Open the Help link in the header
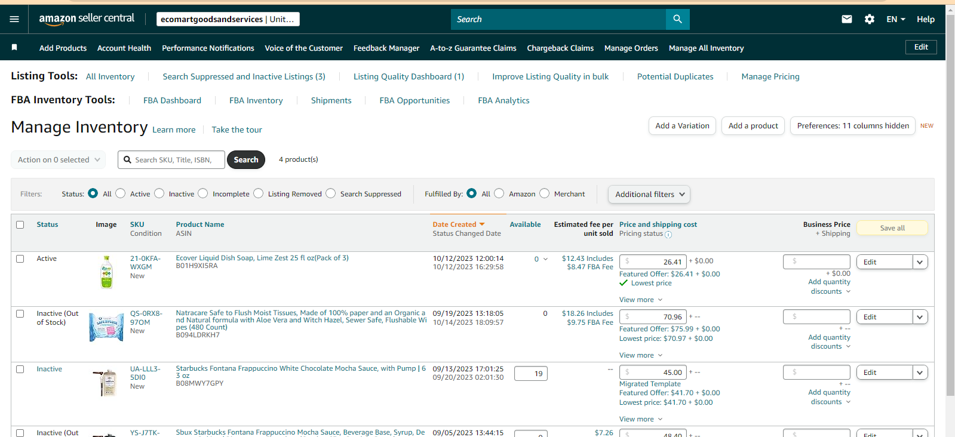 pyautogui.click(x=926, y=19)
